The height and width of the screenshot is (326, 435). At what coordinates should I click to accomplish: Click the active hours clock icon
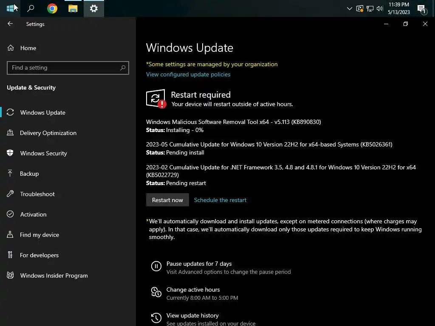156,292
